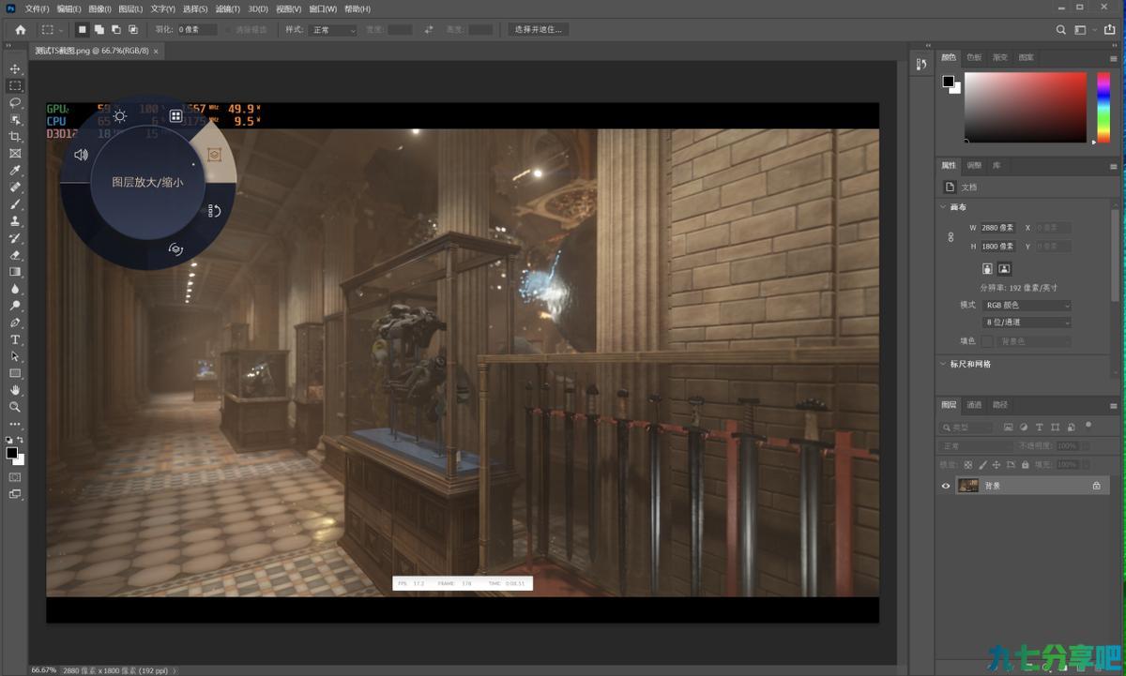Click the volume speaker icon on the dial
The image size is (1126, 676).
[81, 155]
